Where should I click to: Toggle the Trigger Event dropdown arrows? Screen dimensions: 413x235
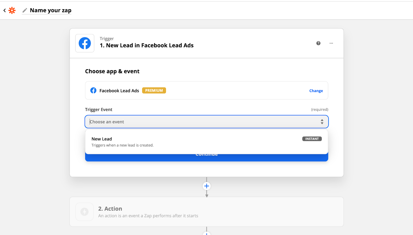pos(322,122)
